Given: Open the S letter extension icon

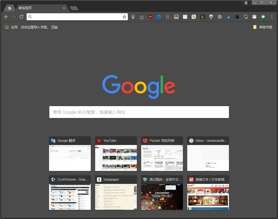Looking at the screenshot, I should pos(194,17).
